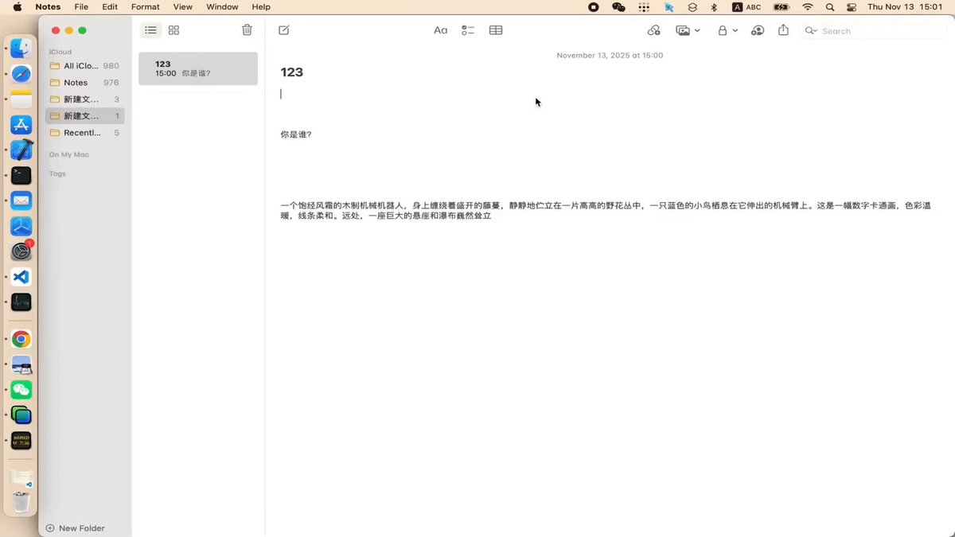
Task: Click New Folder button
Action: tap(76, 528)
